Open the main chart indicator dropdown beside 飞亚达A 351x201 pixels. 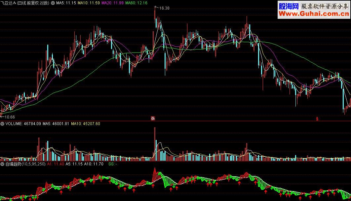[53, 3]
